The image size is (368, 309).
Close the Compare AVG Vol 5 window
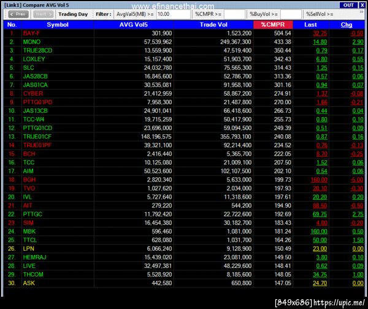(x=362, y=5)
